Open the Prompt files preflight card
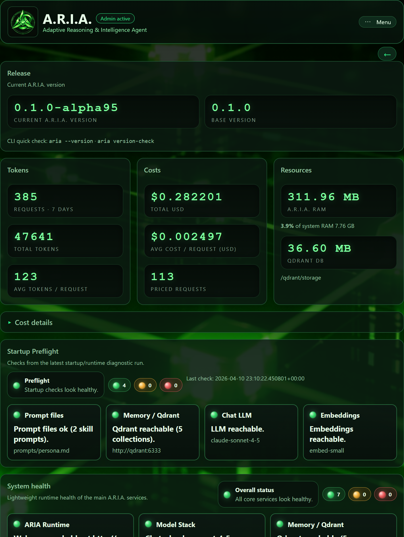The height and width of the screenshot is (537, 404). point(54,432)
